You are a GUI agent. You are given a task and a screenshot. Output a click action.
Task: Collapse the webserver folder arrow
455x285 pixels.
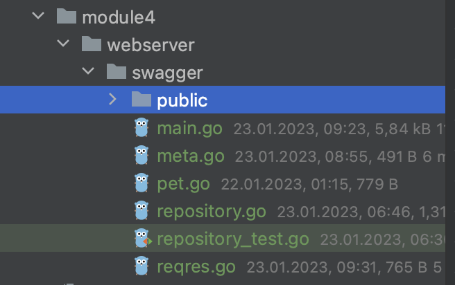64,44
